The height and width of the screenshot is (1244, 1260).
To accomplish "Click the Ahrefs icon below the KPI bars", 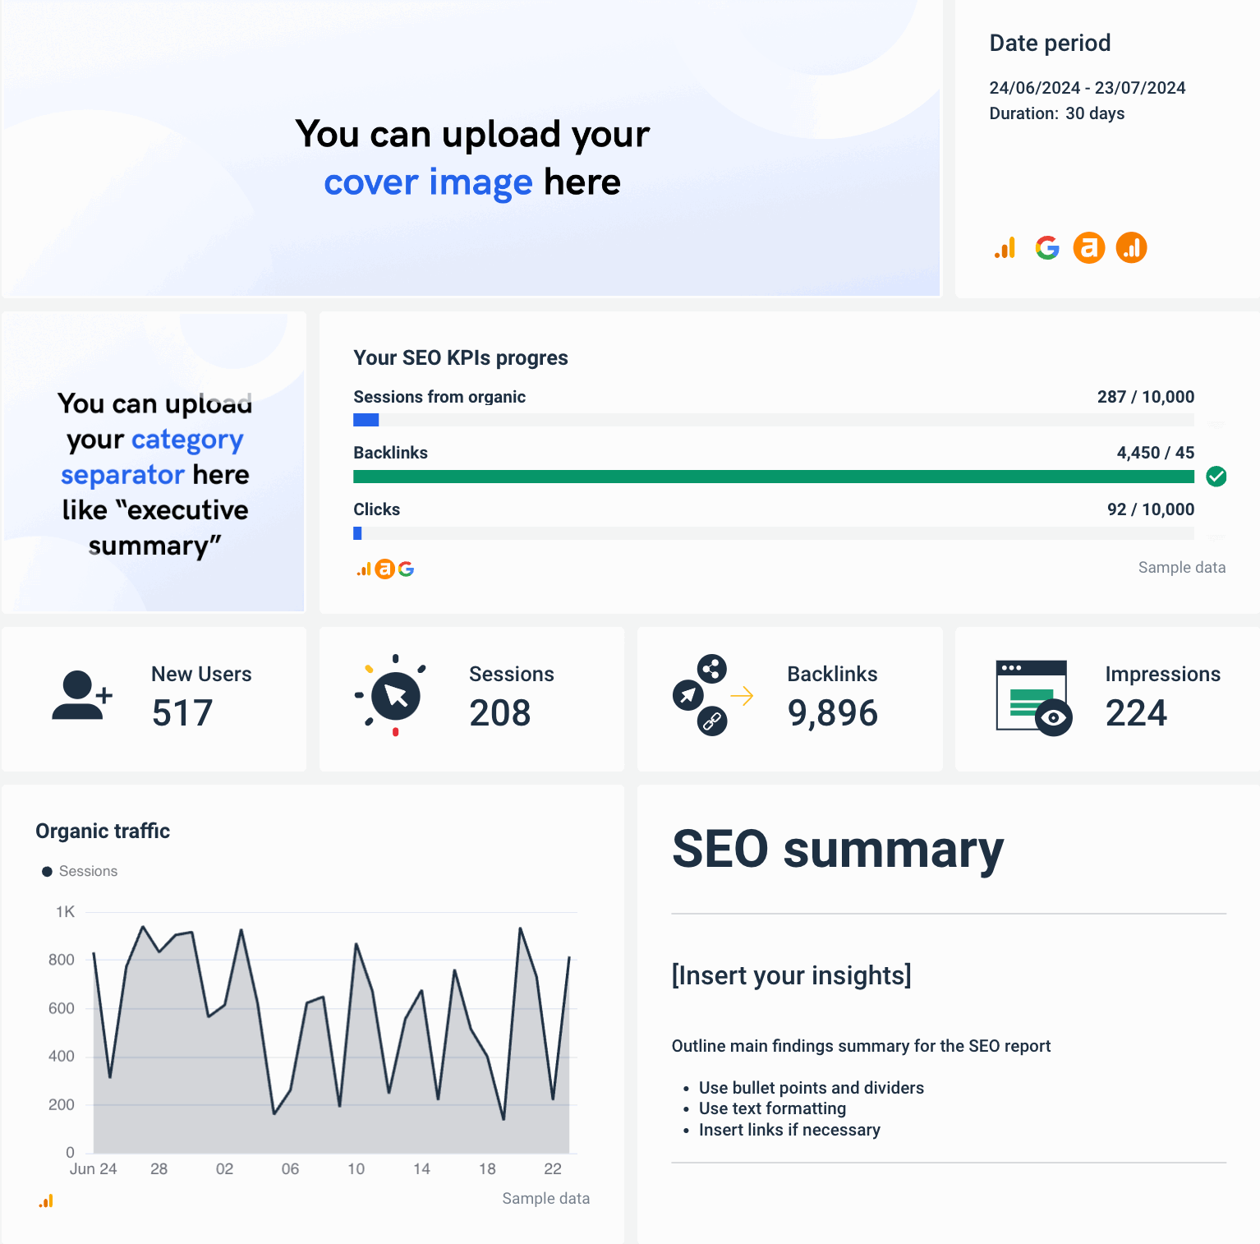I will click(384, 569).
